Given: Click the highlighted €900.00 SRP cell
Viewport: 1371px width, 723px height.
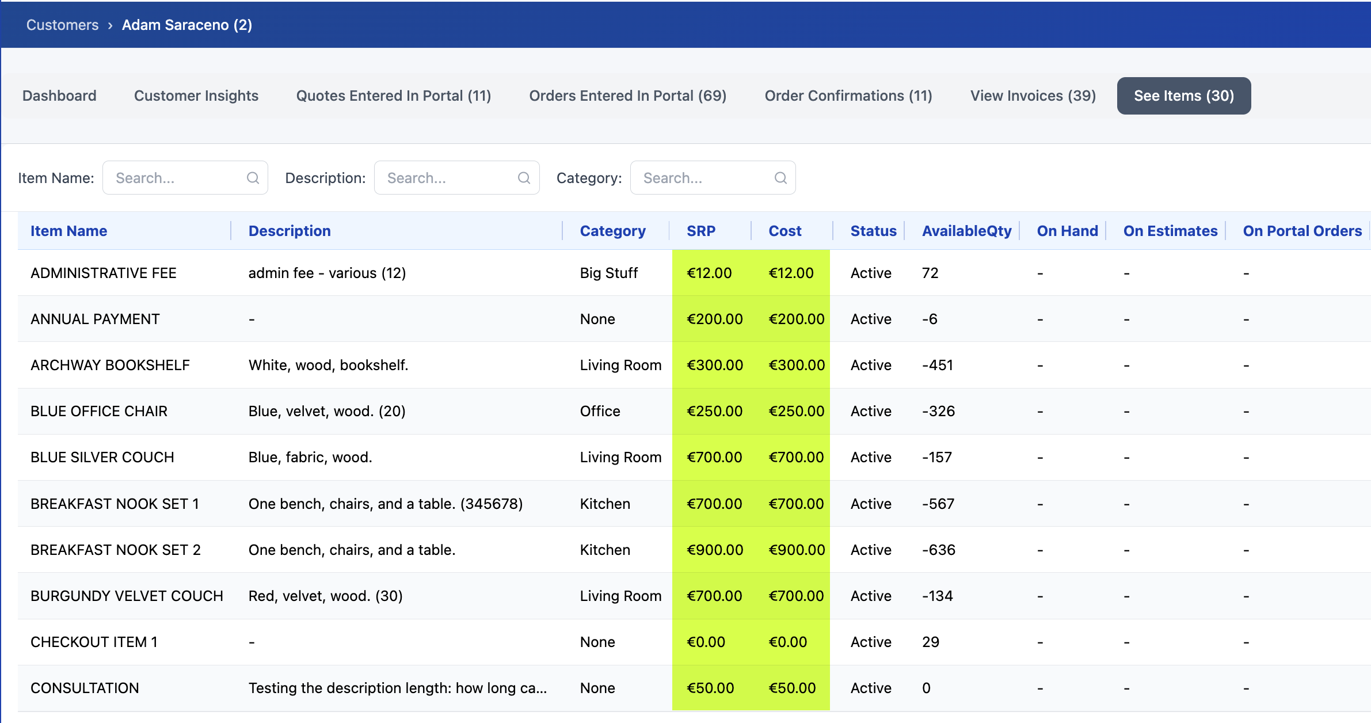Looking at the screenshot, I should pyautogui.click(x=714, y=550).
